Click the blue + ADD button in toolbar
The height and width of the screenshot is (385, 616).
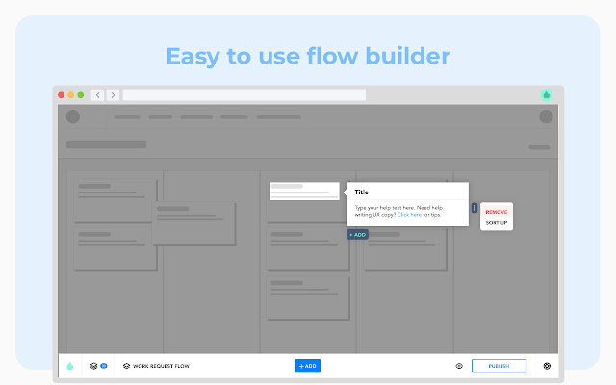(x=308, y=366)
